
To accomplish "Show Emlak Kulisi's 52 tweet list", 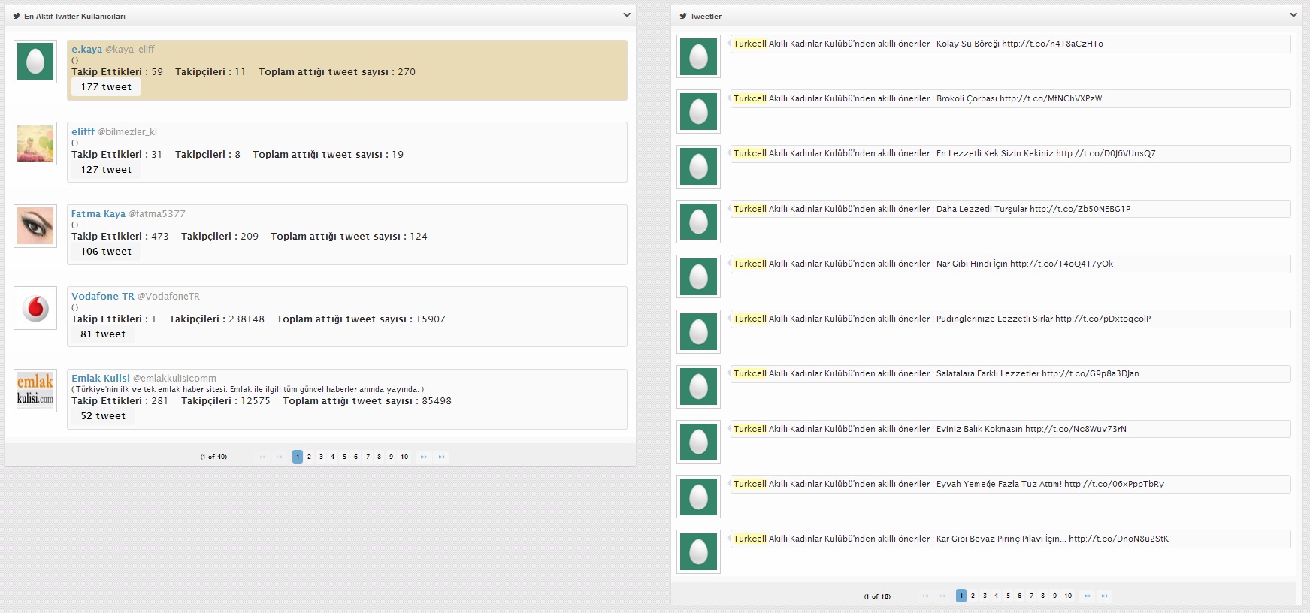I will (x=103, y=416).
